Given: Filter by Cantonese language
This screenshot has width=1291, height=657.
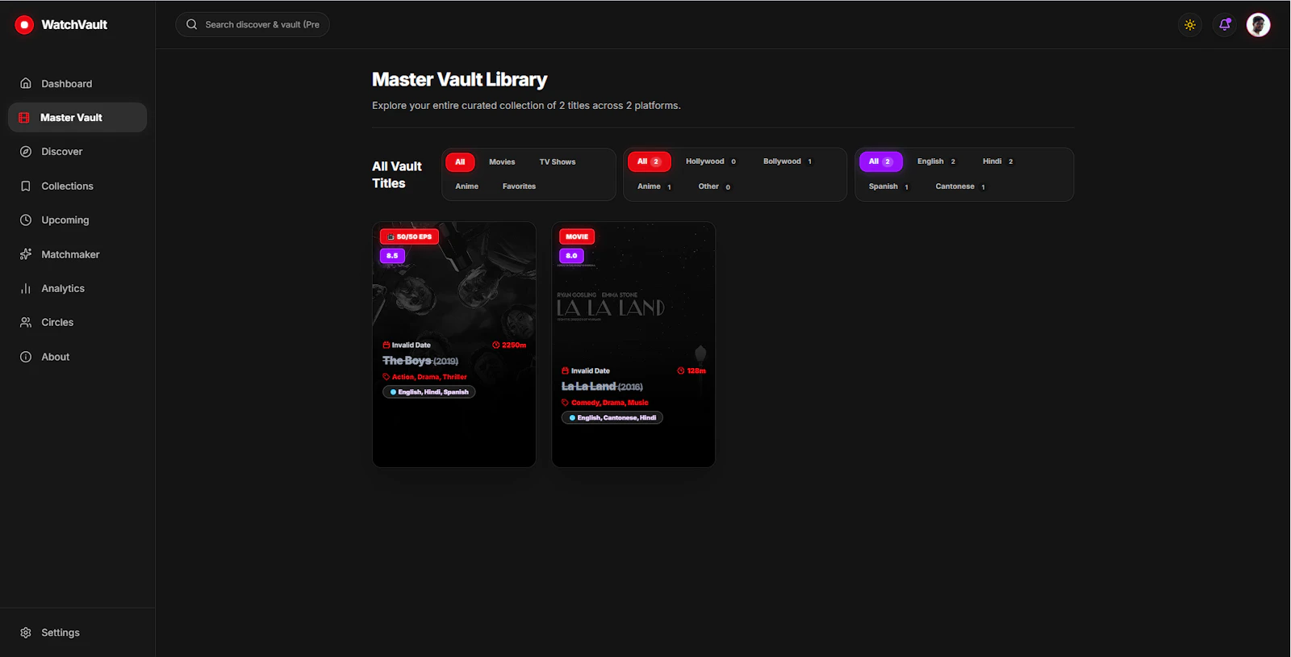Looking at the screenshot, I should click(960, 186).
